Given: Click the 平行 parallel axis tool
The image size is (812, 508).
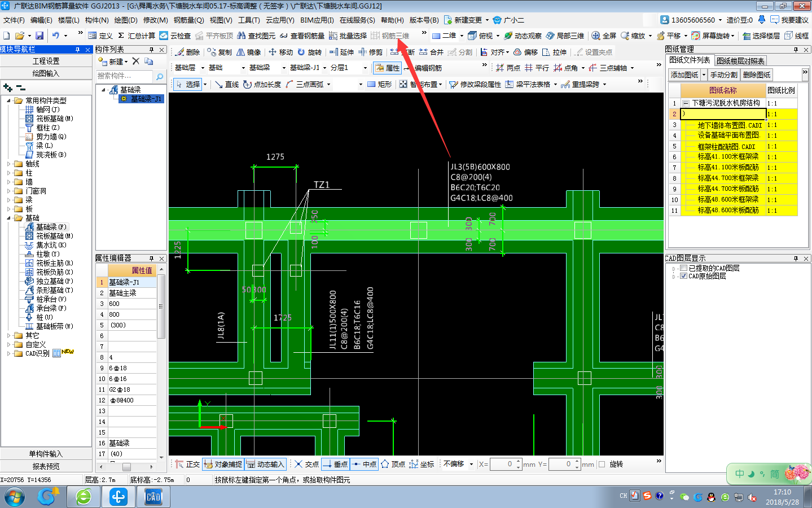Looking at the screenshot, I should tap(537, 68).
